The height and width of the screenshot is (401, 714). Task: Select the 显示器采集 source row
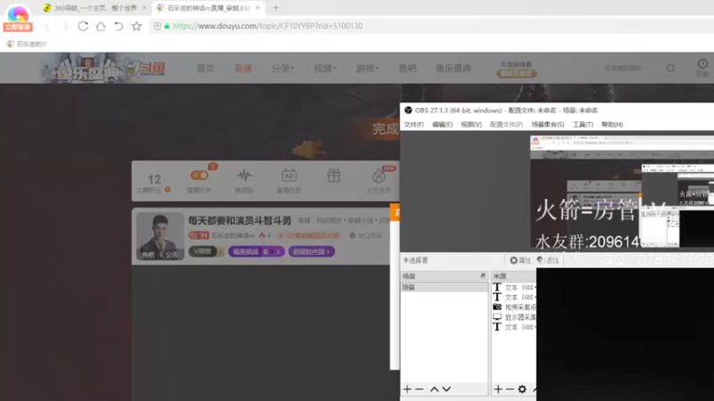tap(514, 317)
